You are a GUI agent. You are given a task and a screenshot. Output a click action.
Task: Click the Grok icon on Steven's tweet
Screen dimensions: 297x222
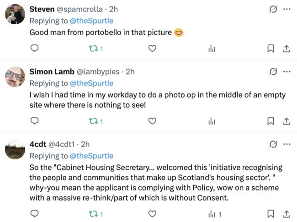273,9
